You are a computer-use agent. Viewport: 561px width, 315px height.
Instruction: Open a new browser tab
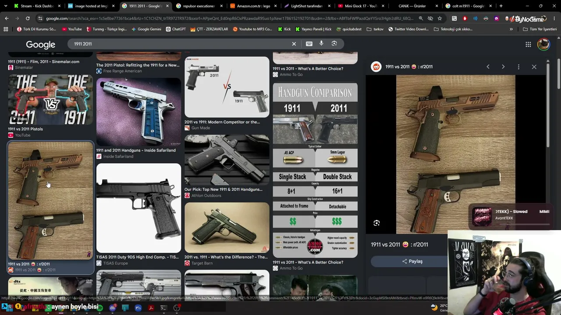501,6
